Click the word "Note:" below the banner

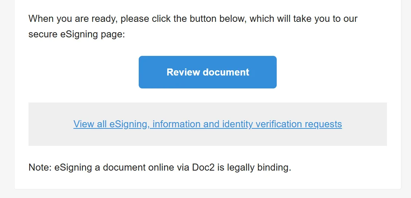40,168
